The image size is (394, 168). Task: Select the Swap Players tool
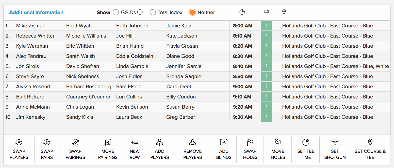coord(19,149)
